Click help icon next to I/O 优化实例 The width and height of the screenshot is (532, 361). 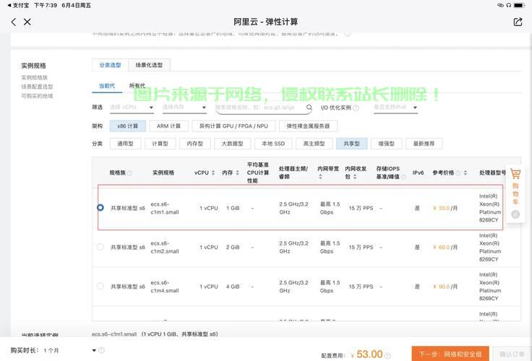[355, 108]
